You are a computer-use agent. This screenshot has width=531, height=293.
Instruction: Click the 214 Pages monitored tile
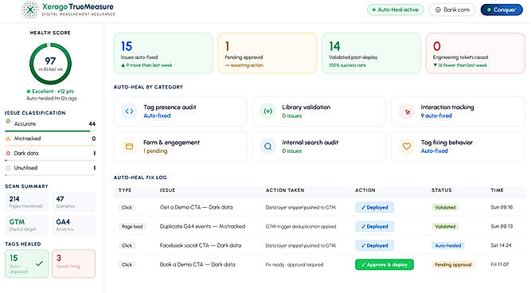[27, 202]
